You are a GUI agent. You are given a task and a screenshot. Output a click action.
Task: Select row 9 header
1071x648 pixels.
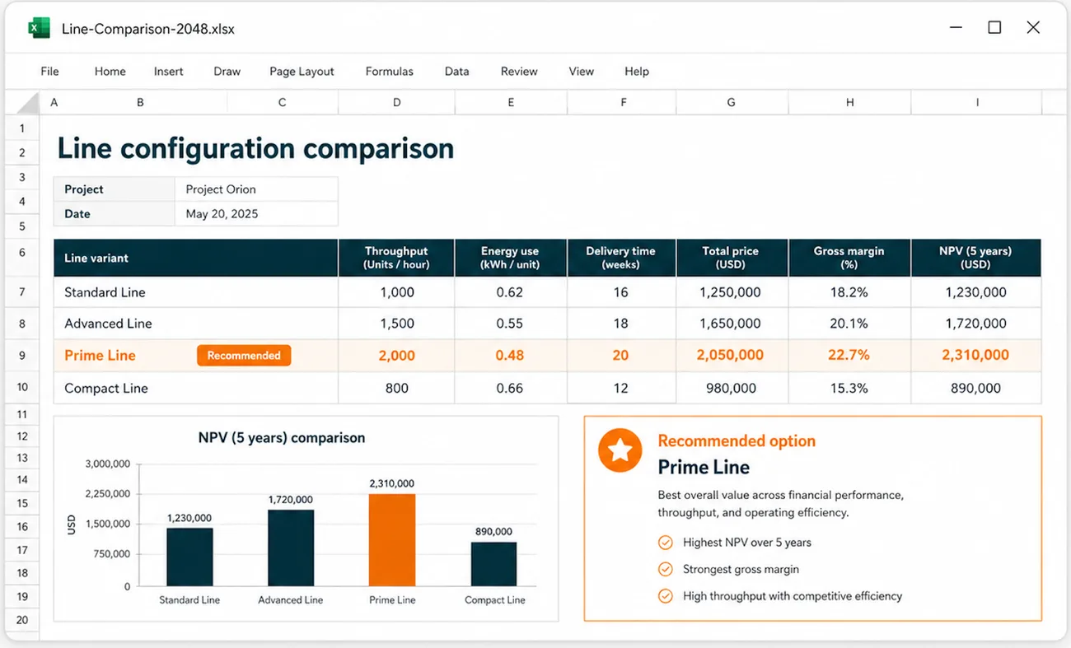22,356
